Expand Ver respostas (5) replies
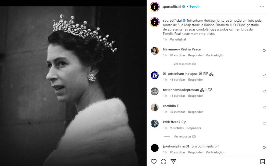269x166 pixels. pyautogui.click(x=184, y=64)
